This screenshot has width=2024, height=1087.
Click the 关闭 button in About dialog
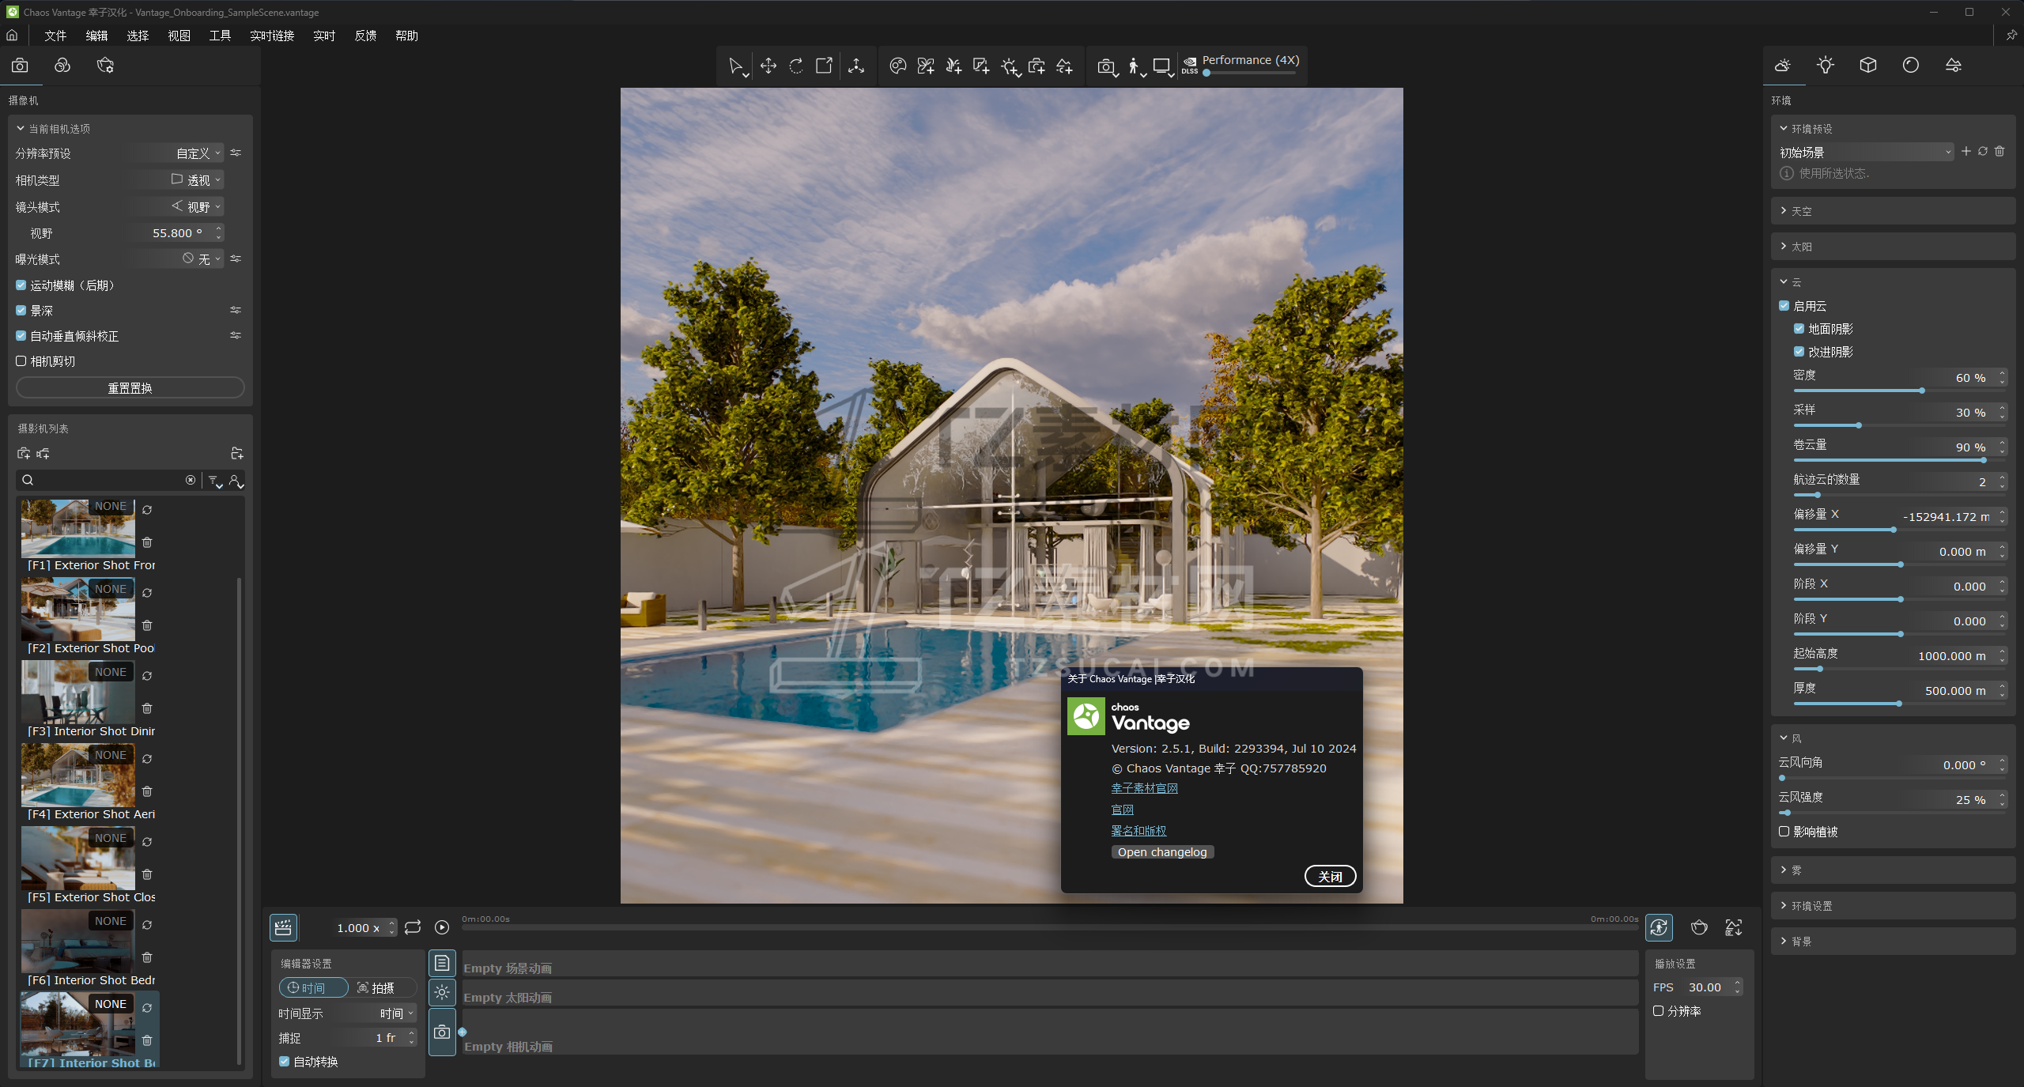pyautogui.click(x=1330, y=876)
